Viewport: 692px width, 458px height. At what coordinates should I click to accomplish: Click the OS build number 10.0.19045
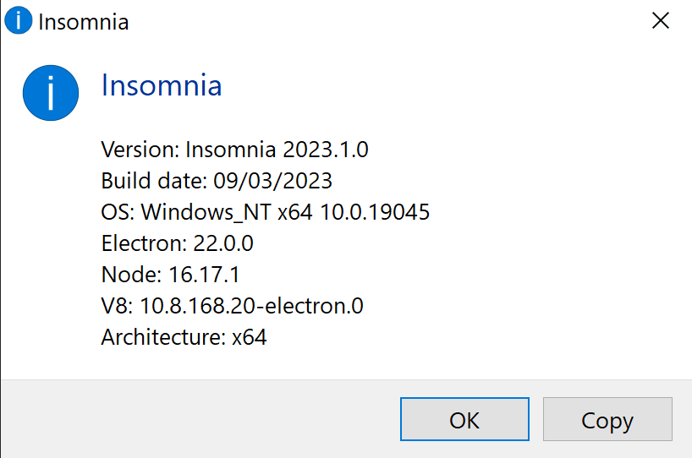(x=373, y=212)
